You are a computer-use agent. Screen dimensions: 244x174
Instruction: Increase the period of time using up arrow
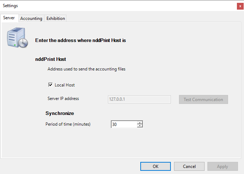pos(140,122)
